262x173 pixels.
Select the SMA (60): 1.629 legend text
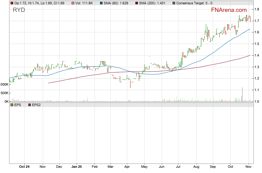click(116, 3)
